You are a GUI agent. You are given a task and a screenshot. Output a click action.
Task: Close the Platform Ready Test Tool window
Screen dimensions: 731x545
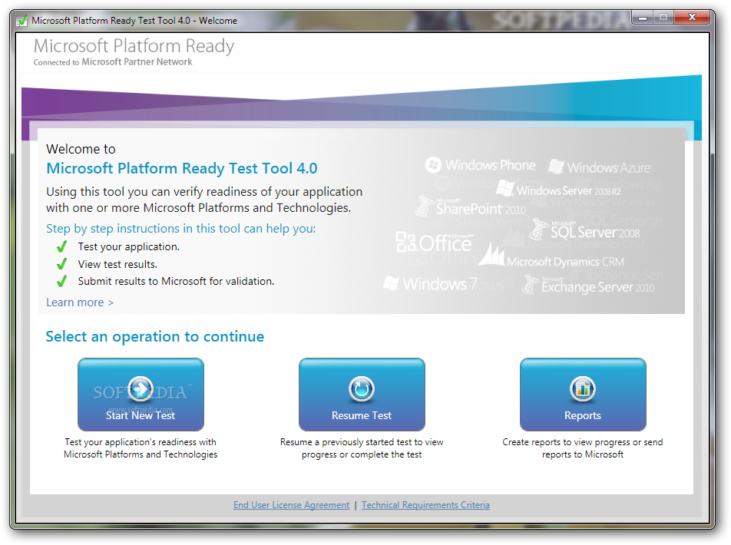(692, 18)
